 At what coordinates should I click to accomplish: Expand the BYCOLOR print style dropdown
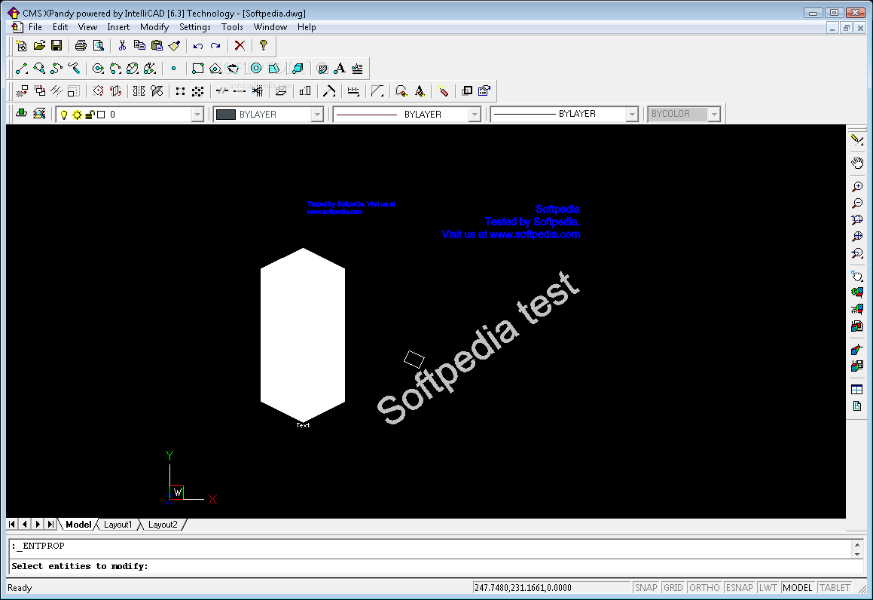point(714,115)
